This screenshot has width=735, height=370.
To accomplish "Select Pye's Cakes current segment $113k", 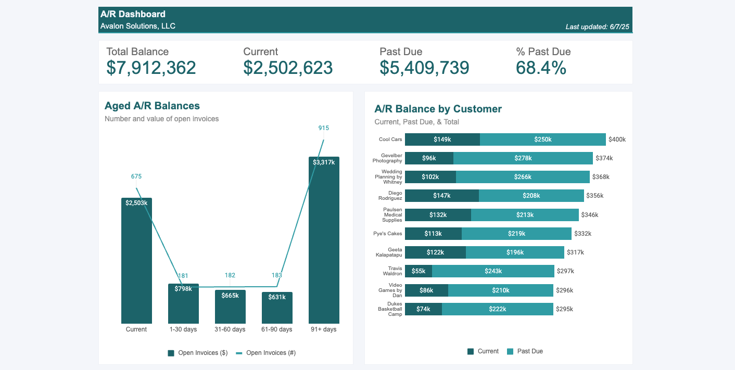I will 433,234.
